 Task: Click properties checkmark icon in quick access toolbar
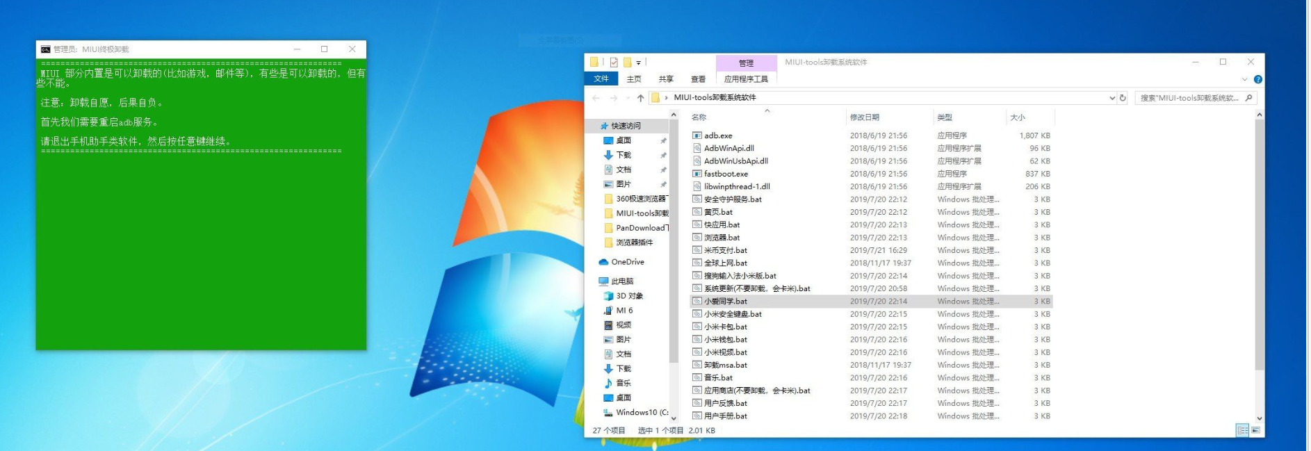[614, 62]
